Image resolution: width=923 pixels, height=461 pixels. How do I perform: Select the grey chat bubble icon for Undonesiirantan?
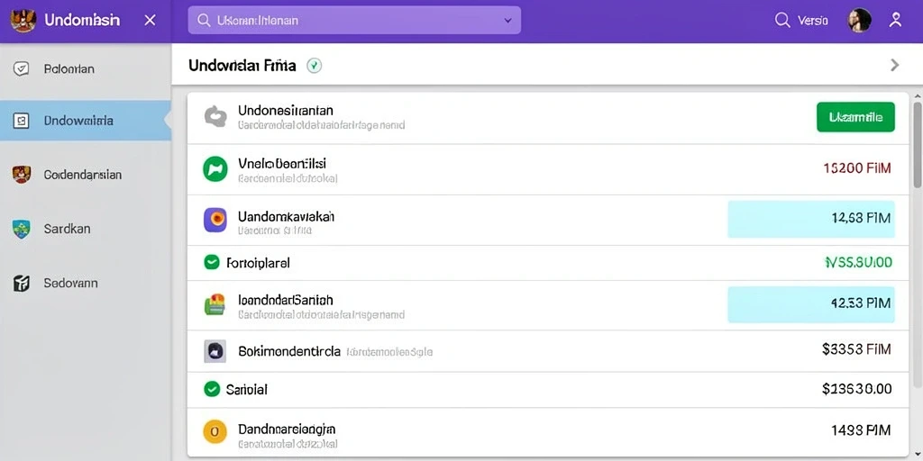tap(215, 116)
